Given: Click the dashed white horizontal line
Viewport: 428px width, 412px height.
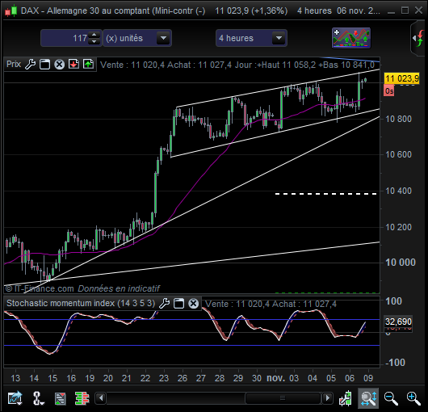Looking at the screenshot, I should (326, 194).
